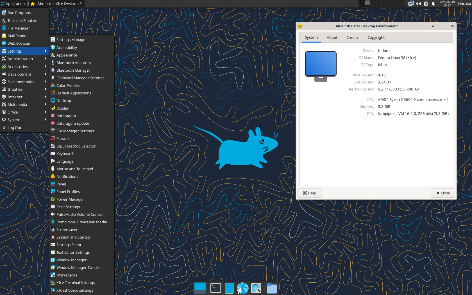Open Accessibility settings
Screen dimensions: 472x295
coord(81,47)
